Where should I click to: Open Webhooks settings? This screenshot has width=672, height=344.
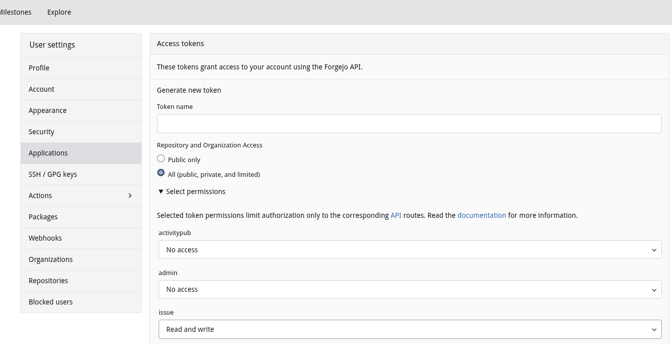pyautogui.click(x=45, y=238)
